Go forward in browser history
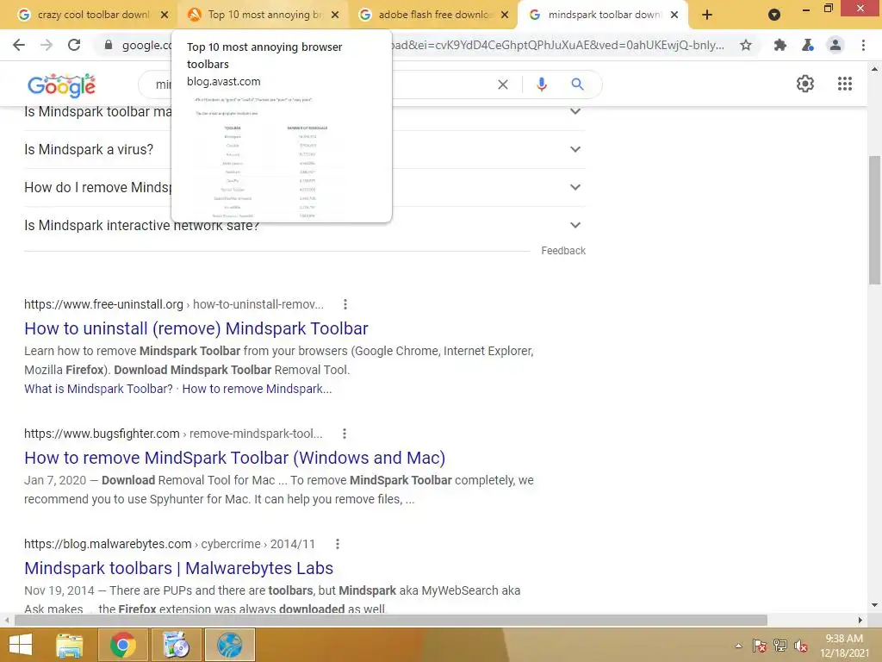This screenshot has height=662, width=882. point(47,45)
